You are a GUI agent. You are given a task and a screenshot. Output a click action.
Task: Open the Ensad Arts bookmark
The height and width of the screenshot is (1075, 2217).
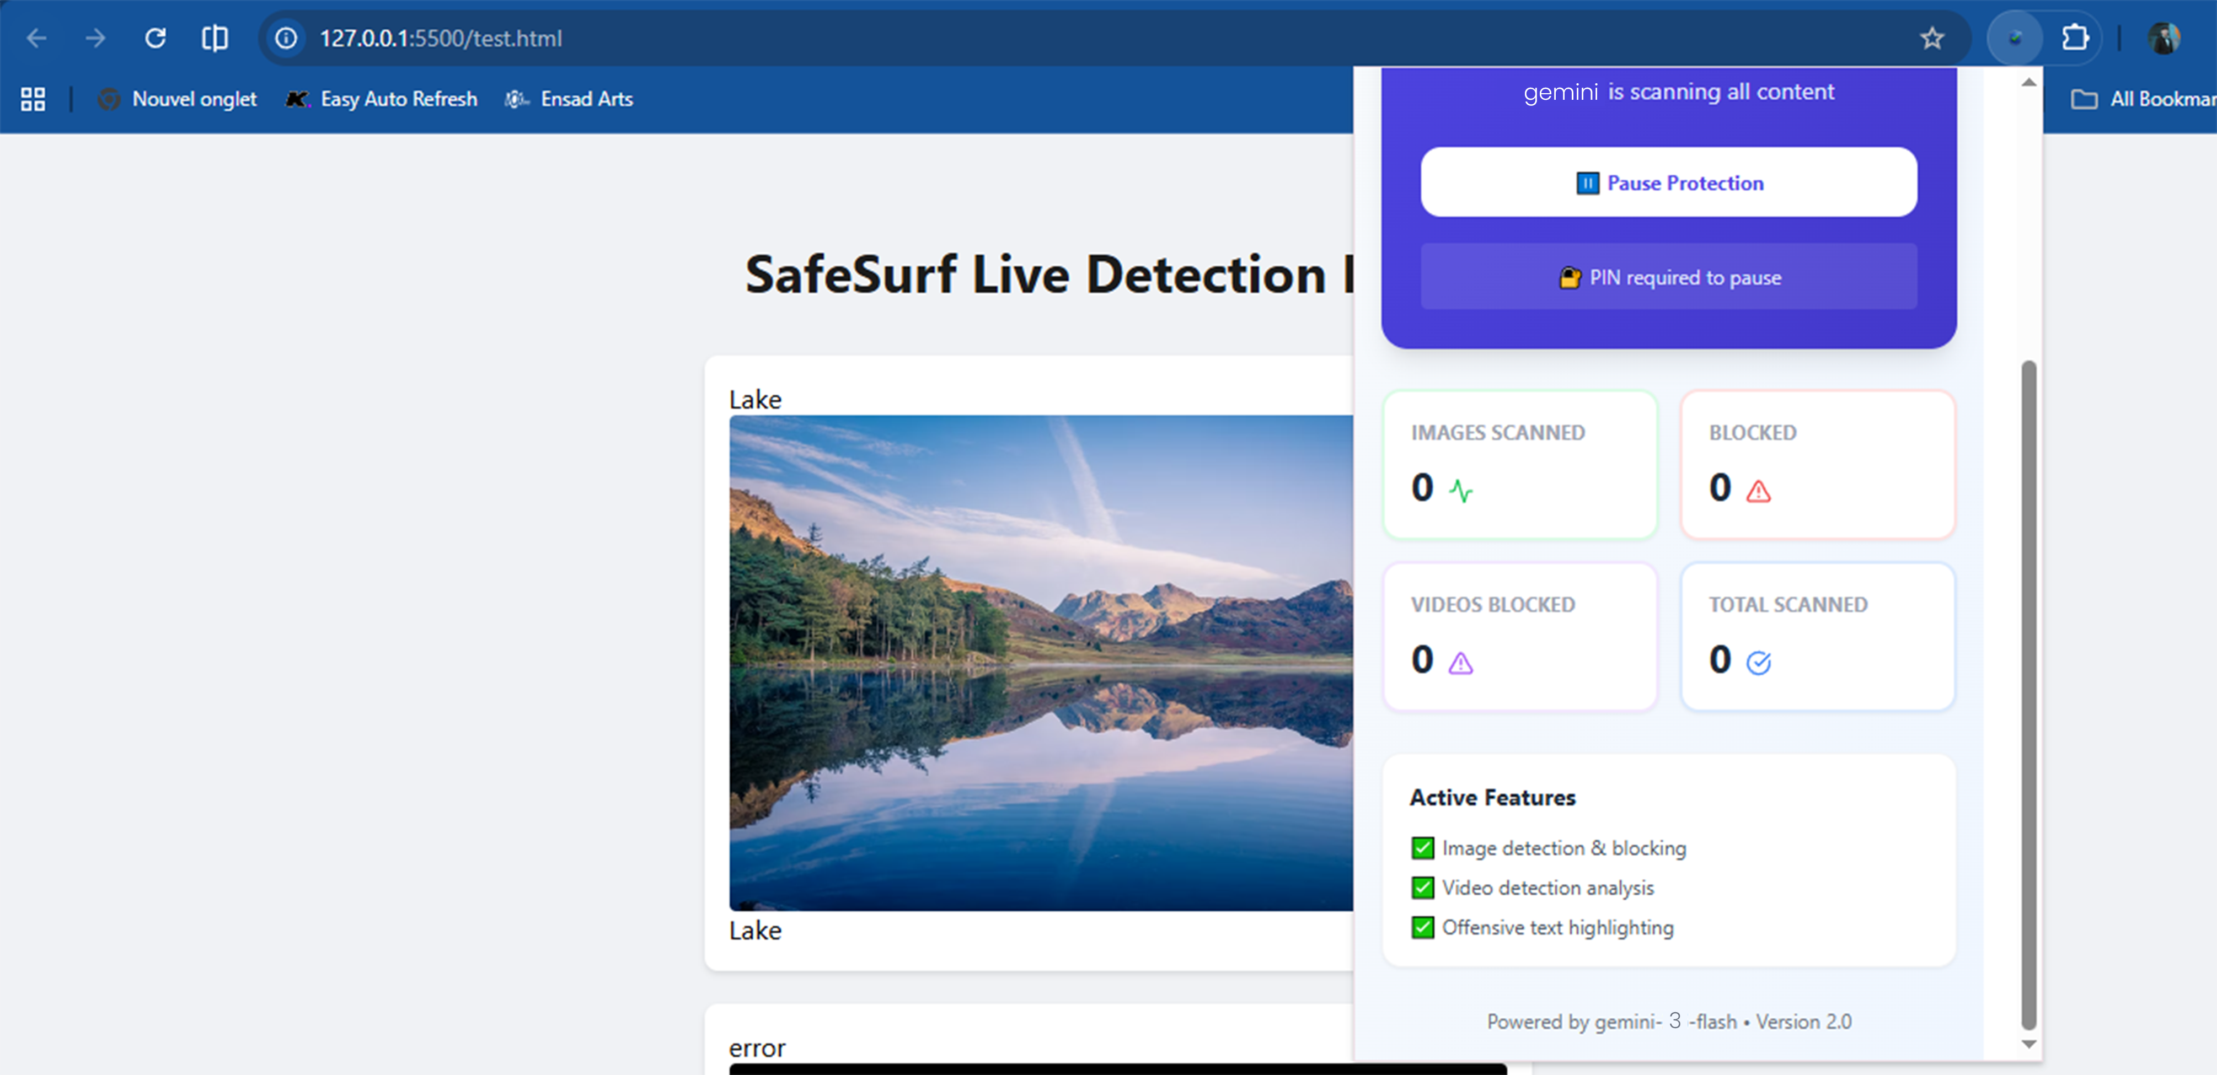coord(569,99)
